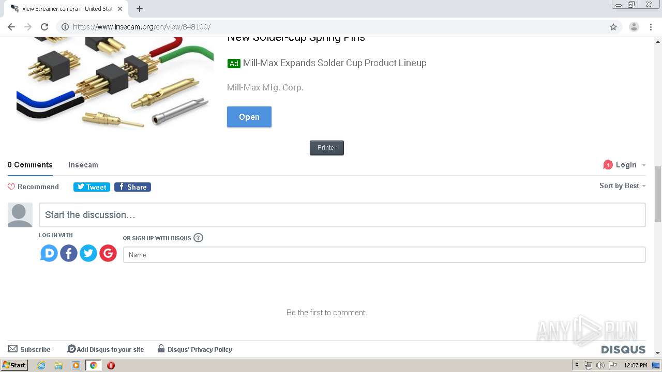Image resolution: width=662 pixels, height=372 pixels.
Task: Click the scrollbar down arrow
Action: (x=658, y=353)
